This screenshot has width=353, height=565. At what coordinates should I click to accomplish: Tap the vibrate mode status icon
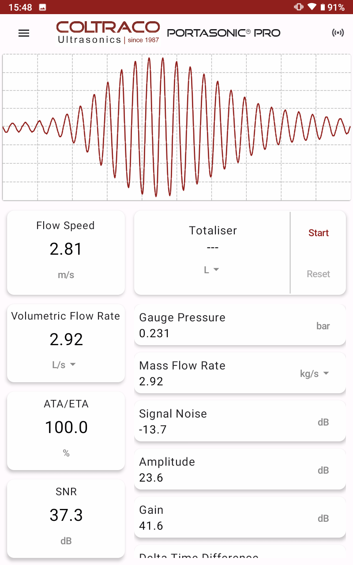[x=299, y=7]
